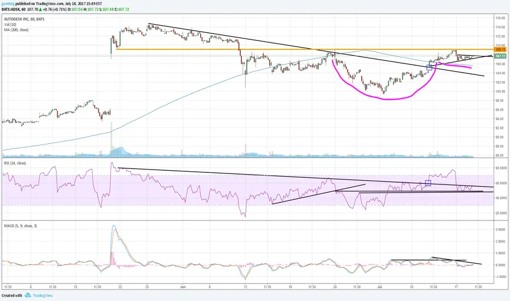510x301 pixels.
Task: Select the blue square marker on price chart
Action: pyautogui.click(x=429, y=68)
